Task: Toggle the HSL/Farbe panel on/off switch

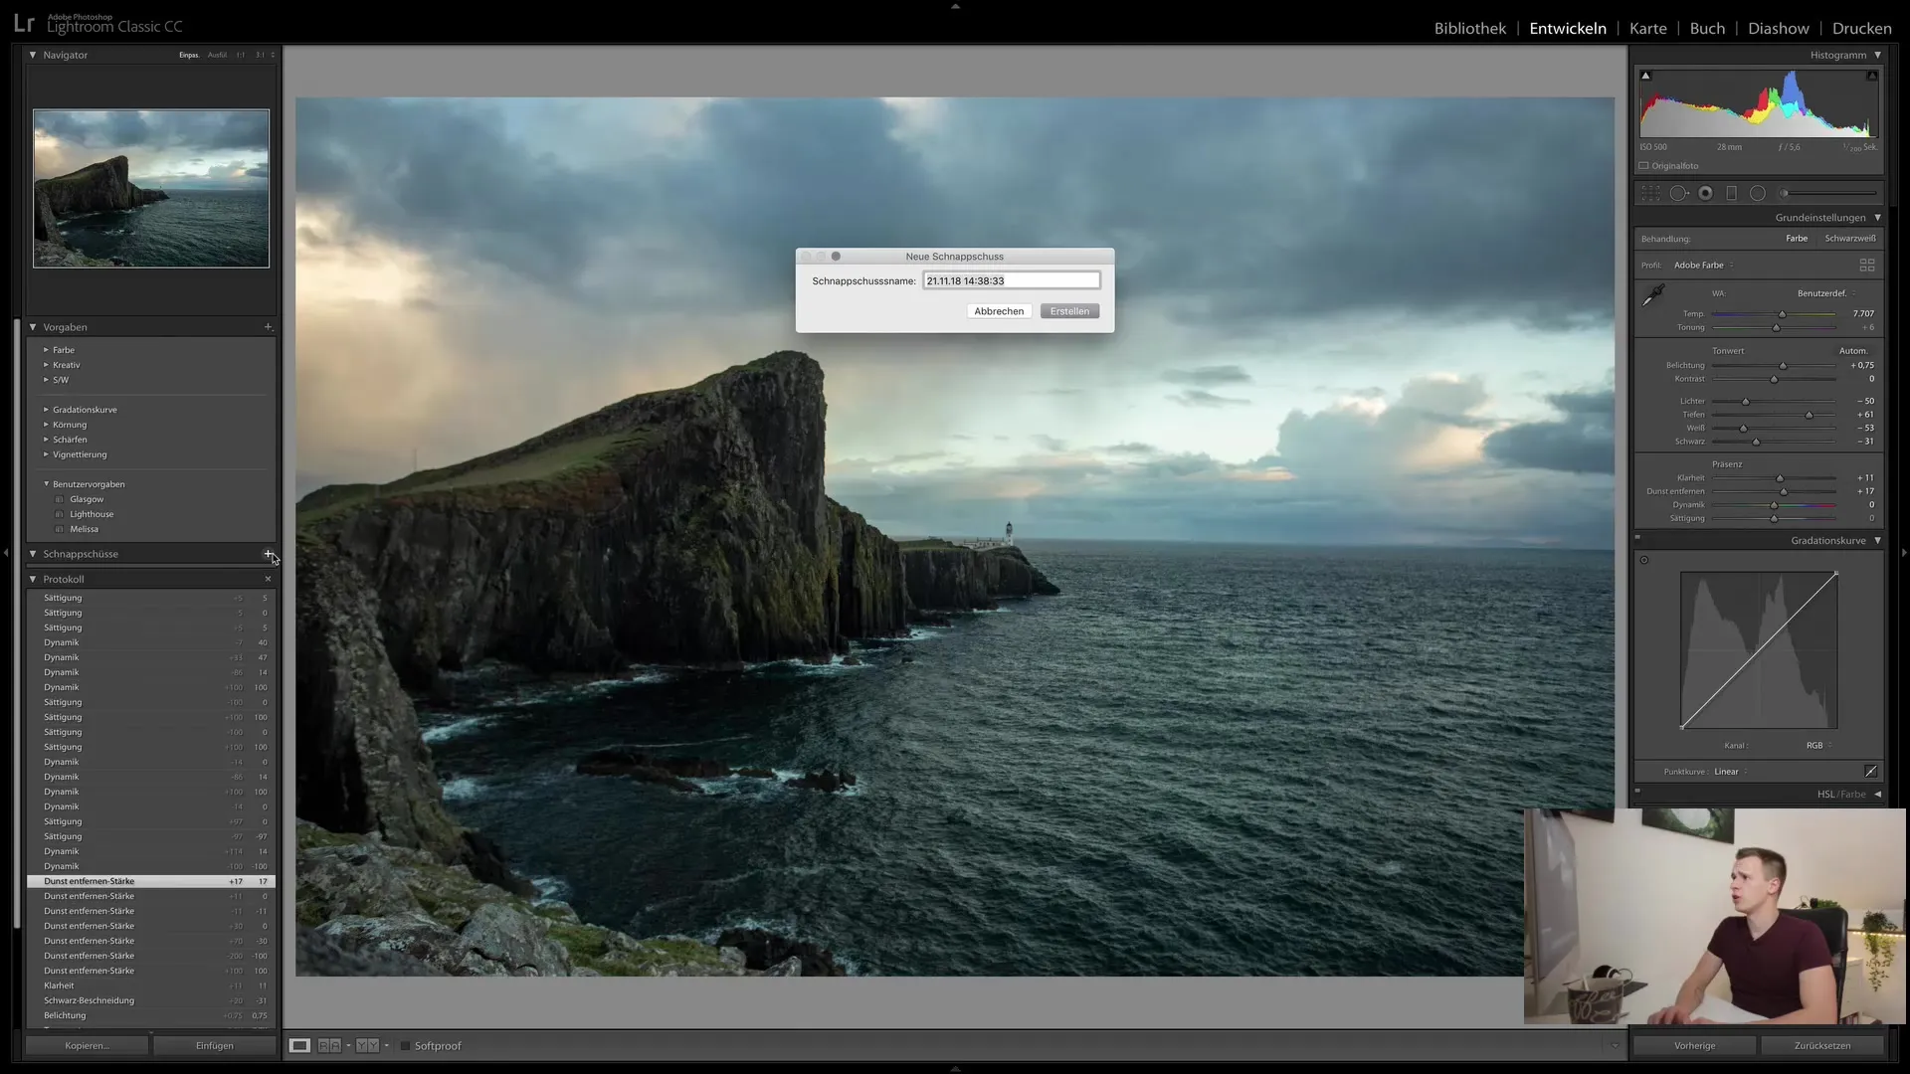Action: [x=1637, y=792]
